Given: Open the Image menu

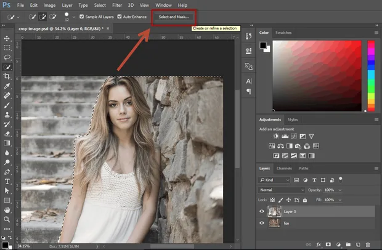Looking at the screenshot, I should [49, 5].
